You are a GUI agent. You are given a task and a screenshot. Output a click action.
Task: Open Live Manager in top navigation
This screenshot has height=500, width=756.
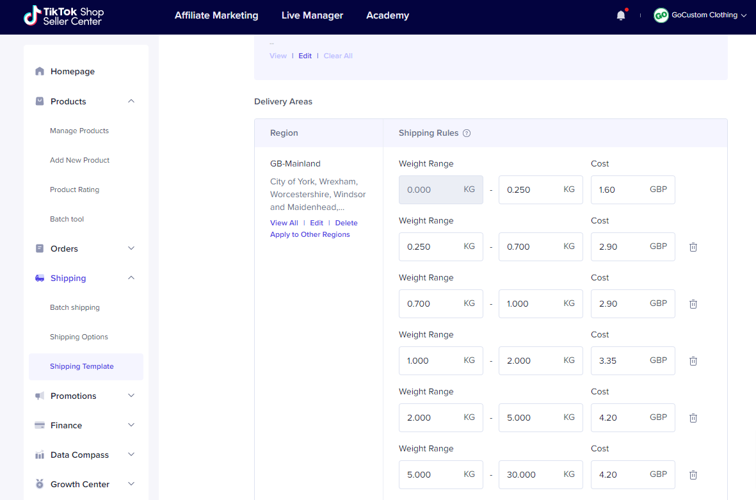[x=312, y=15]
